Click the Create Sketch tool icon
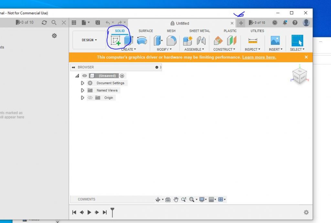331x223 pixels. [116, 40]
